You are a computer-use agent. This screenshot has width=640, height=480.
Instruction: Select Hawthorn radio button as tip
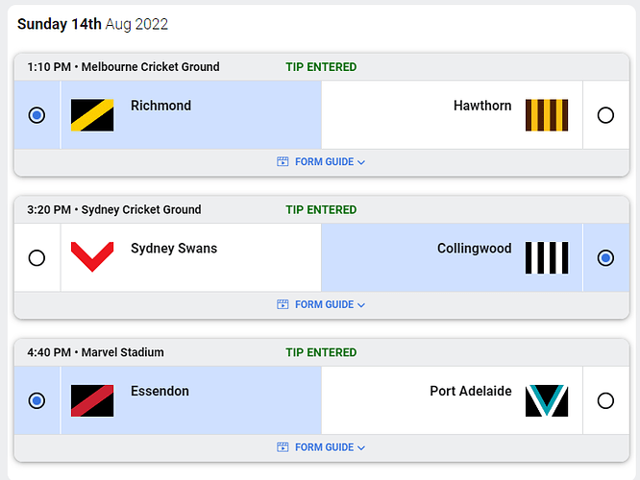click(605, 115)
